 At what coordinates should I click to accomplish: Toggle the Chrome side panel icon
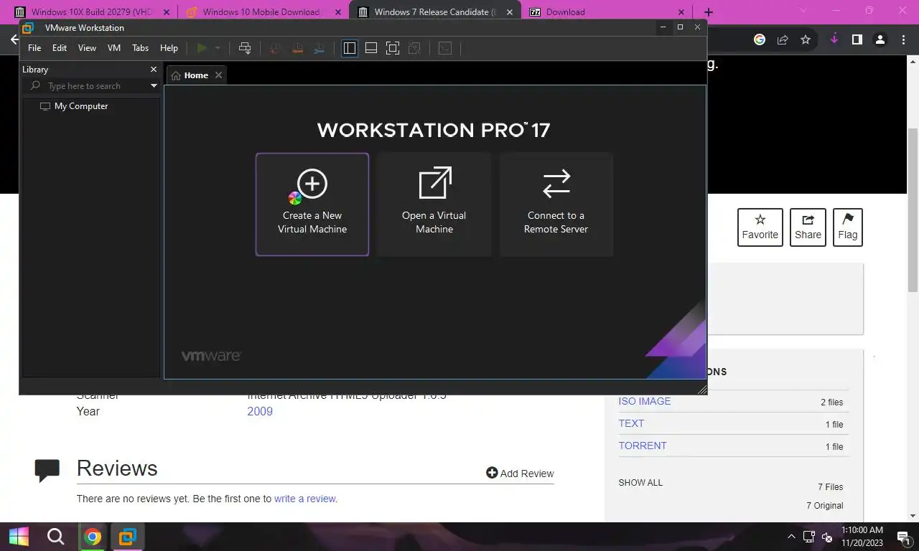pos(857,39)
